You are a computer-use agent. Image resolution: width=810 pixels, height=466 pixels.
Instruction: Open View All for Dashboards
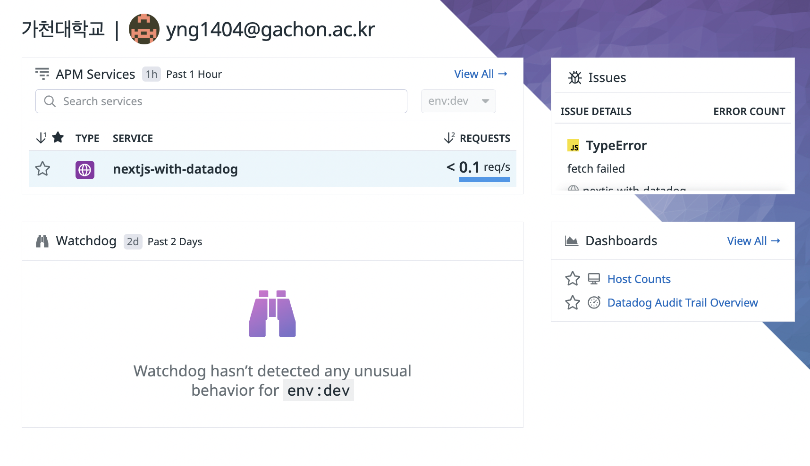click(754, 241)
